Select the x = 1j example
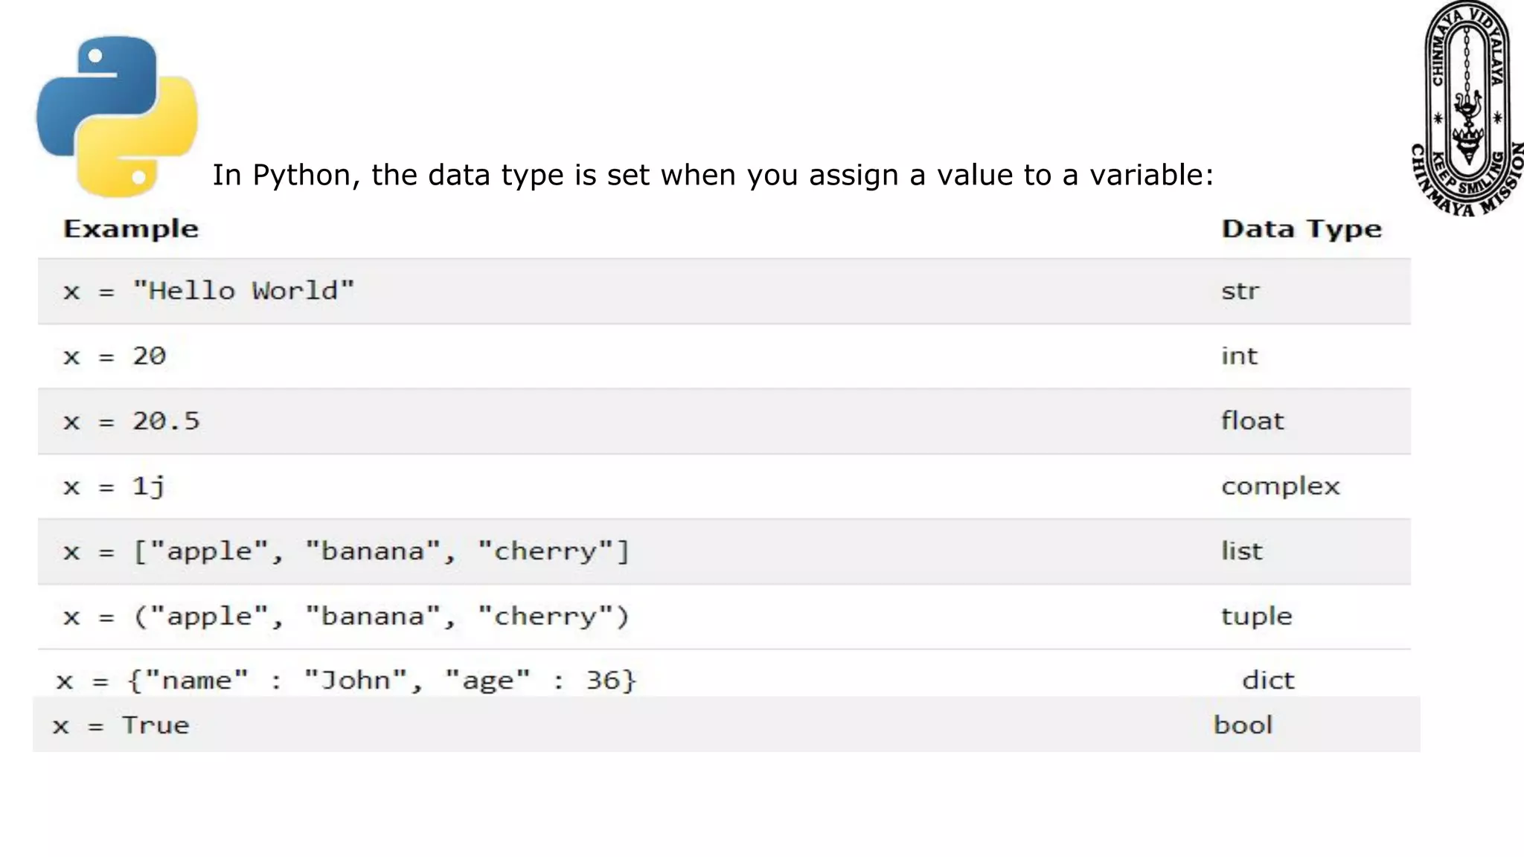 point(114,487)
